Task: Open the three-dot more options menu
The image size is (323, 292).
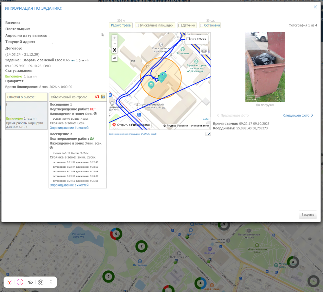Action: tap(51, 282)
